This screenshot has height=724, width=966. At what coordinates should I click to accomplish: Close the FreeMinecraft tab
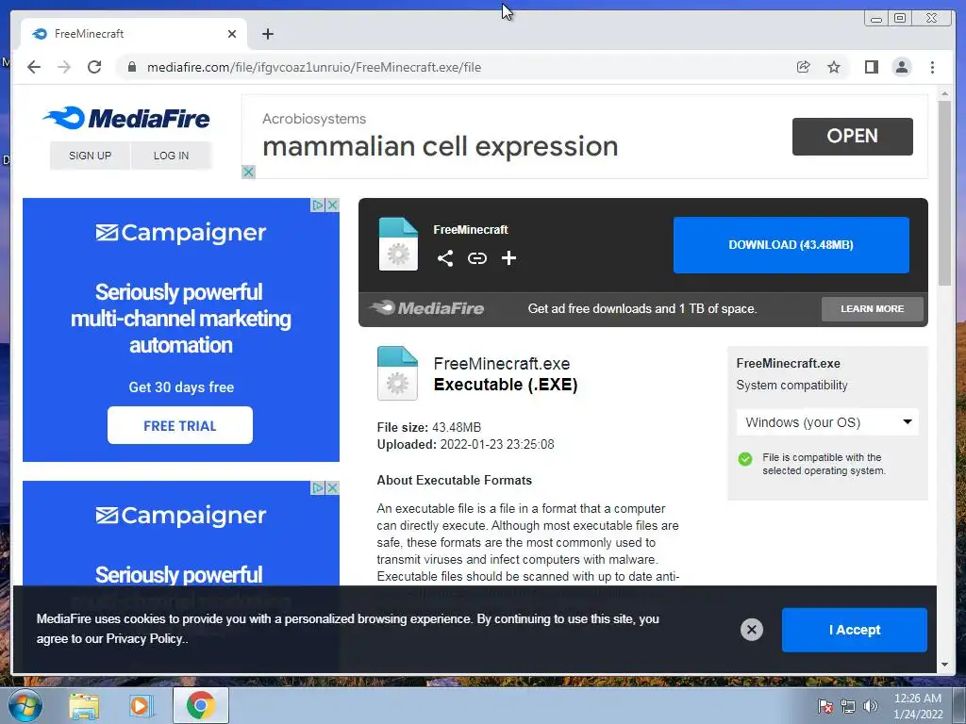point(232,34)
